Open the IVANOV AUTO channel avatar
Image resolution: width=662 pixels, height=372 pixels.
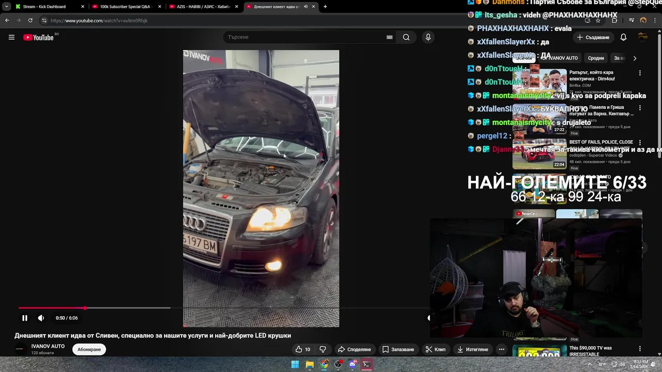20,349
